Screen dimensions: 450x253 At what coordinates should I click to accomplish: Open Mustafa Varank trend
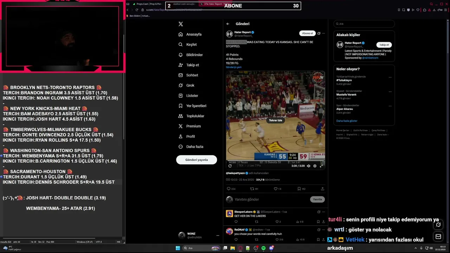tap(346, 95)
